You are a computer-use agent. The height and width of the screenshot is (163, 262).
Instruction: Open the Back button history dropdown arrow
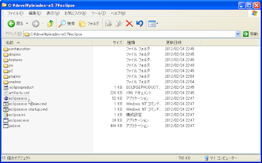[27, 24]
